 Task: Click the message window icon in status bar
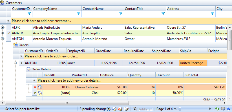[223, 109]
